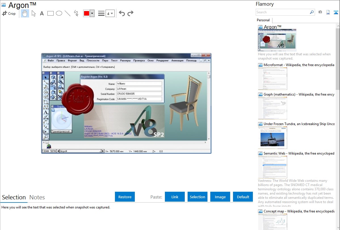The image size is (340, 230).
Task: Click the Restore button
Action: [x=125, y=197]
